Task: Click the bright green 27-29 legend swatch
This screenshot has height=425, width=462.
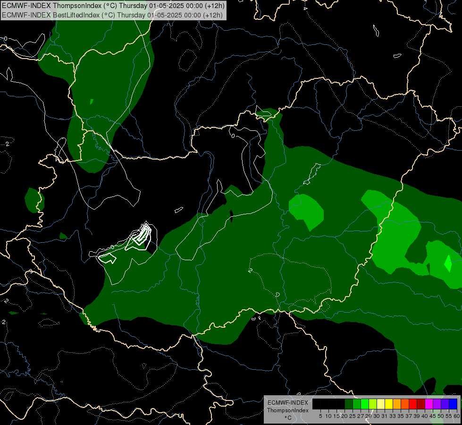Action: point(365,404)
